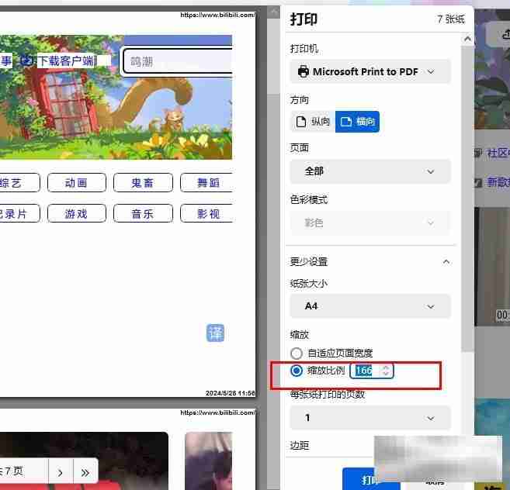Open the A4 paper size dropdown
Image resolution: width=510 pixels, height=490 pixels.
coord(369,306)
